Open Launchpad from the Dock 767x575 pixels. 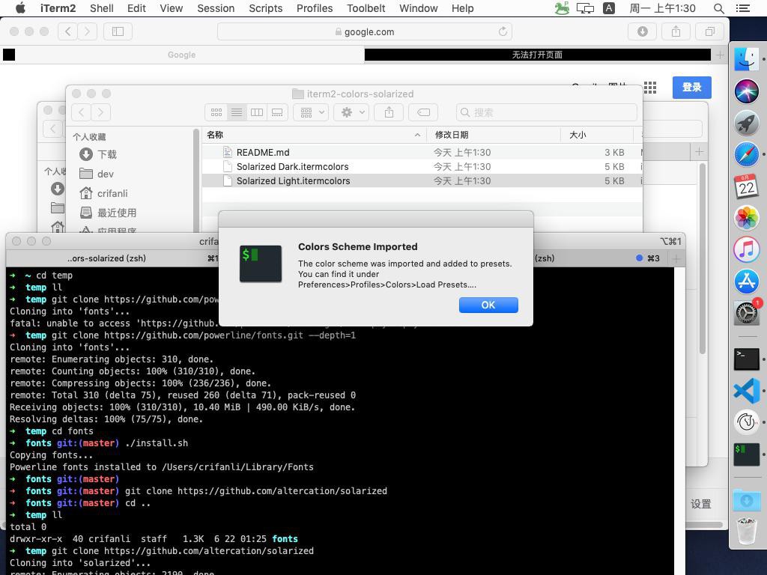point(747,123)
